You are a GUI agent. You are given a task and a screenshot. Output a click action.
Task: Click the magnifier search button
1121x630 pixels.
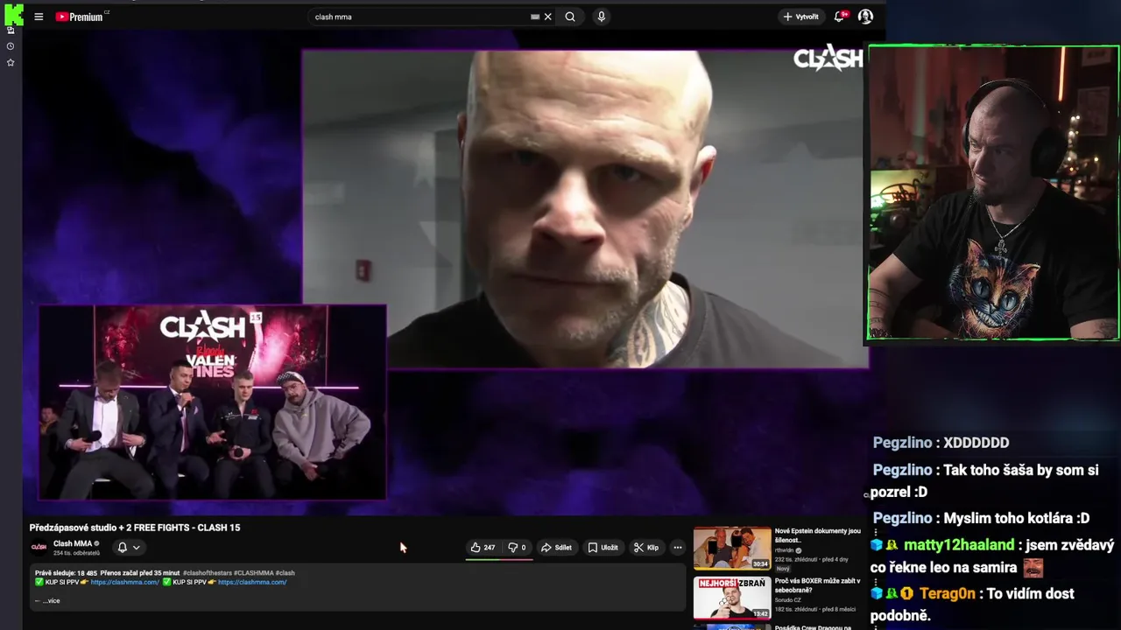coord(570,17)
